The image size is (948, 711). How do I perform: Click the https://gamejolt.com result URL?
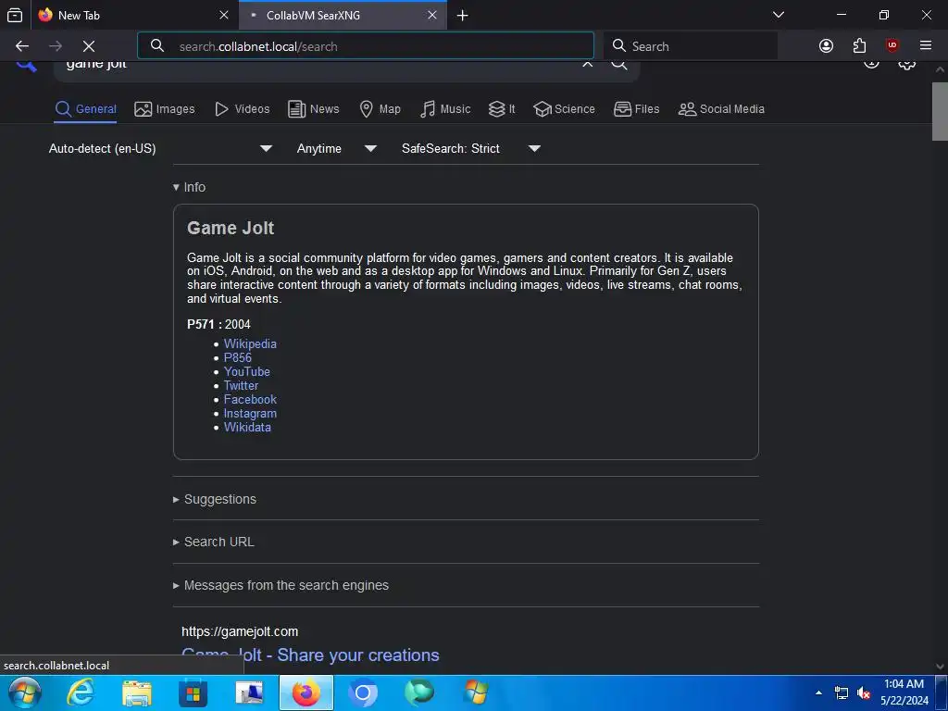coord(240,631)
